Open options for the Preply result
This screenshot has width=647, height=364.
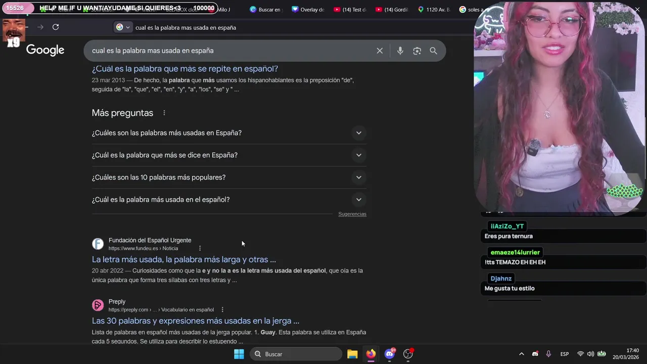pyautogui.click(x=222, y=309)
